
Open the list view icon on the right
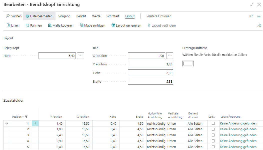point(259,16)
